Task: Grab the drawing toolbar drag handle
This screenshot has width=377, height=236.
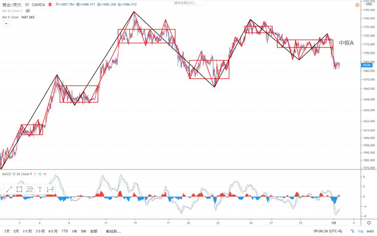Action: point(2,189)
